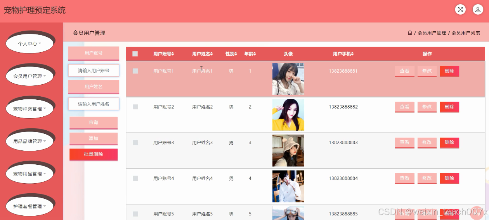The image size is (489, 220).
Task: Go to home via breadcrumb house icon
Action: tap(410, 33)
